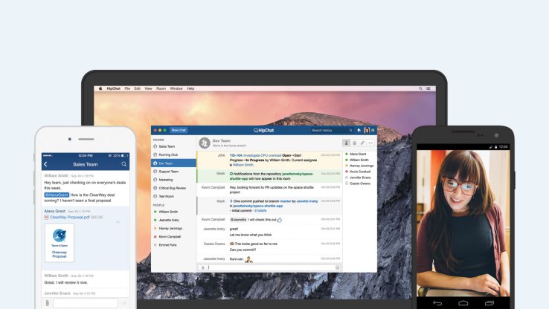Open the Critical Bug Review room
This screenshot has height=309, width=549.
tap(173, 188)
